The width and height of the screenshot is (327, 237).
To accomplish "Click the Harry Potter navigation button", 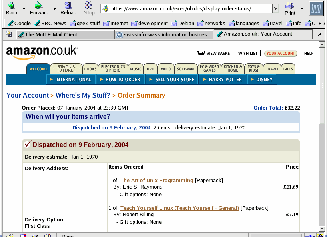I will coord(223,80).
